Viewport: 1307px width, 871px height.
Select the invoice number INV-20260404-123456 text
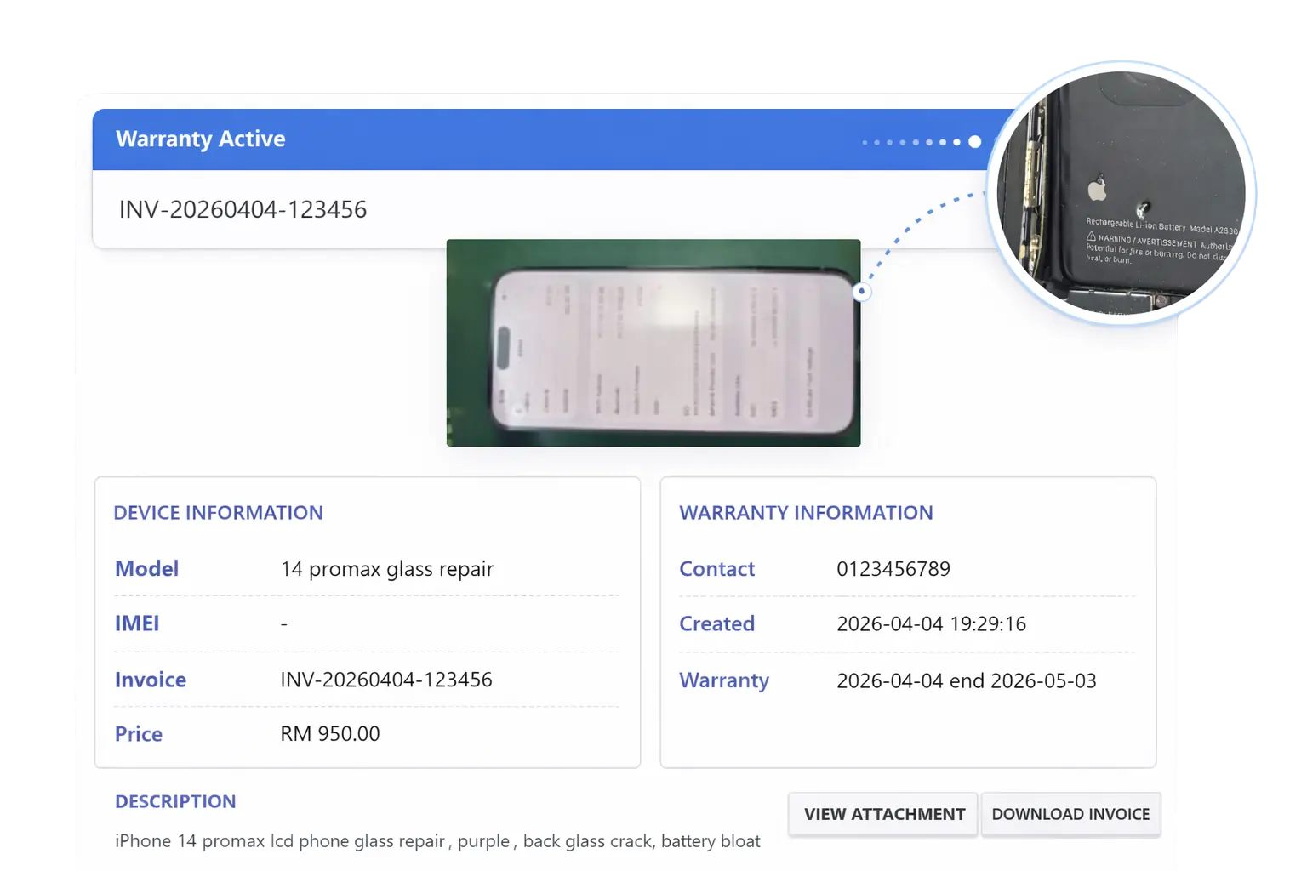coord(243,208)
